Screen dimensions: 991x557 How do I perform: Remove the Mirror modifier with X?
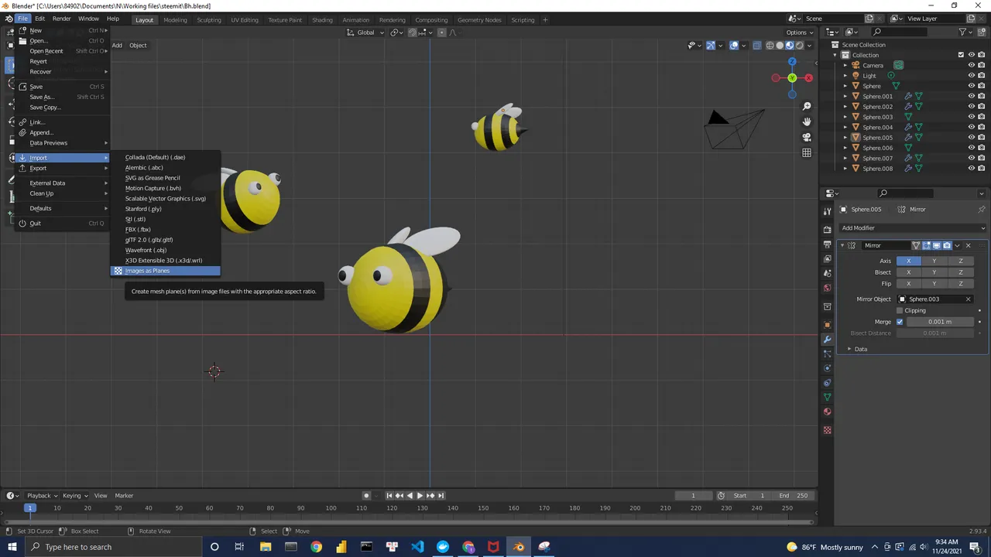tap(968, 245)
